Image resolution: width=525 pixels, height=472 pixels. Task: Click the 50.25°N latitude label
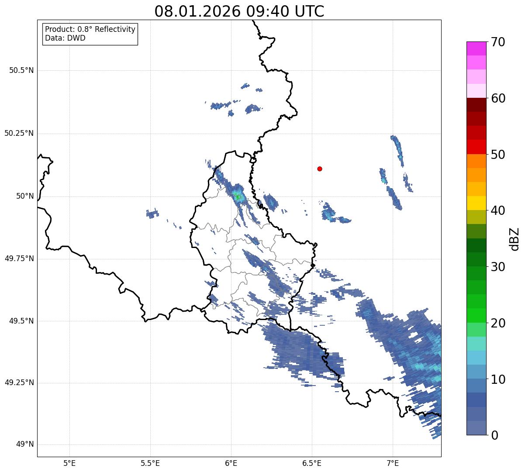[x=19, y=133]
